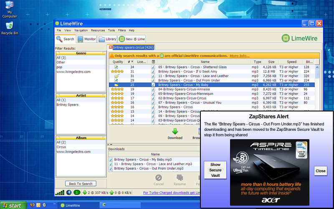Click the Back To Search button
The image size is (334, 209).
pos(81,184)
